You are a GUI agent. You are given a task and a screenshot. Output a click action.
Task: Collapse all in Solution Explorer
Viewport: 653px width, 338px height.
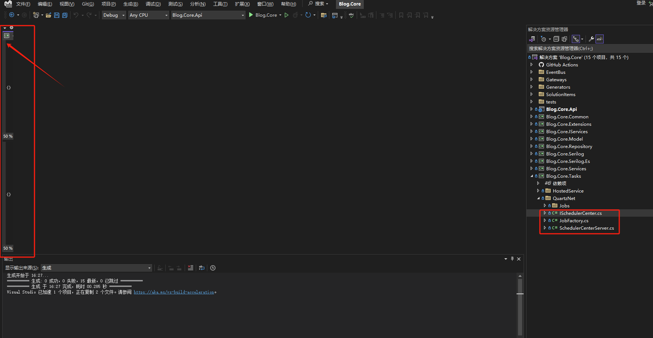pyautogui.click(x=556, y=39)
